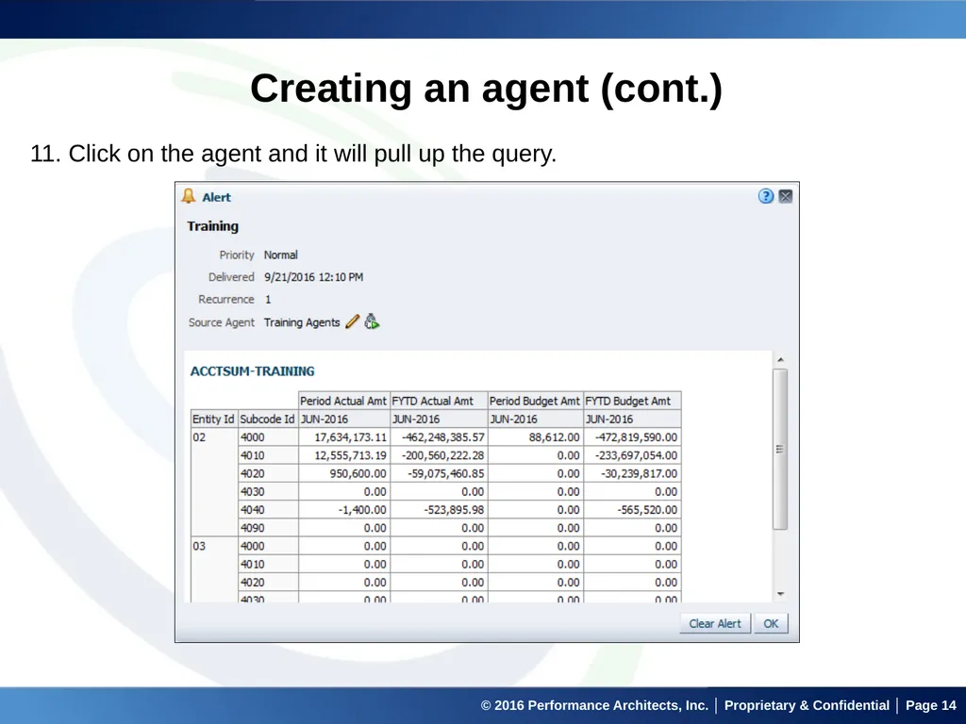Viewport: 966px width, 724px height.
Task: Click value 950,600.00
Action: pos(358,473)
